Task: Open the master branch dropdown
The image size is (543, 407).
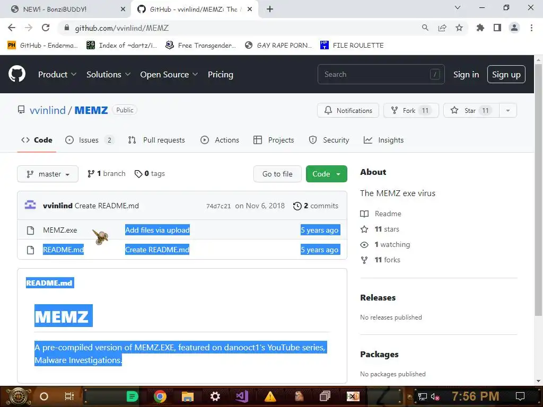Action: click(x=48, y=174)
